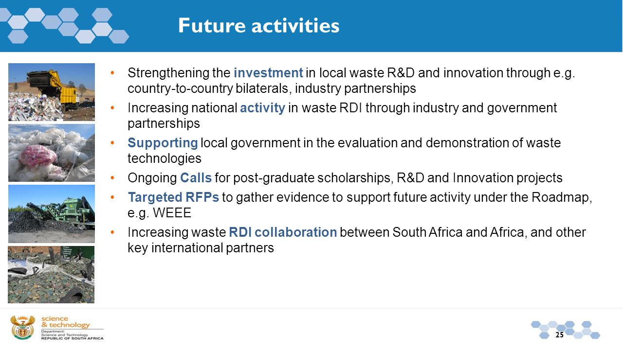This screenshot has height=350, width=623.
Task: Select the Targeted RFPs highlighted text
Action: click(173, 197)
